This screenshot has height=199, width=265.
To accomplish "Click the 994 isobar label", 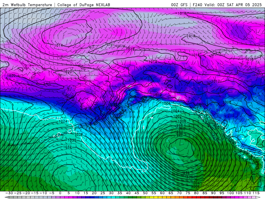I will [x=180, y=132].
